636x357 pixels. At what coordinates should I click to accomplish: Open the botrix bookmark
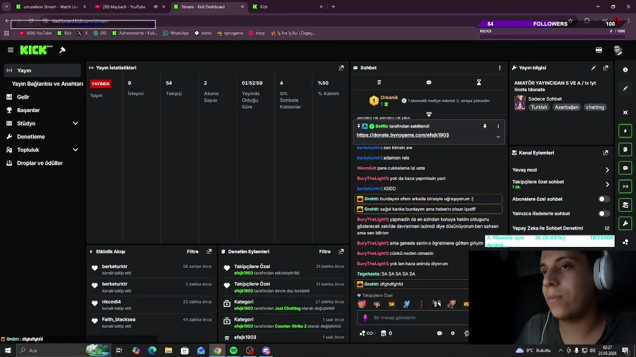click(203, 33)
